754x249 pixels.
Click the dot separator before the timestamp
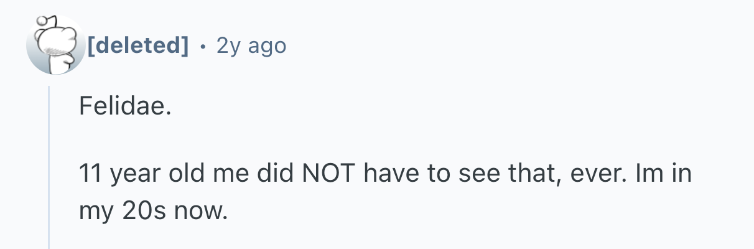[203, 45]
